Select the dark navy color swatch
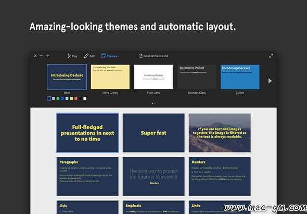Image resolution: width=307 pixels, height=214 pixels. tap(49, 98)
